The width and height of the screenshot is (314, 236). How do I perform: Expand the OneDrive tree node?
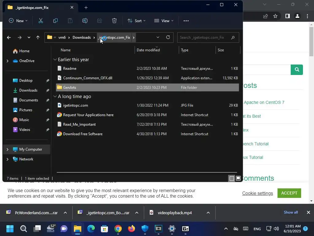point(8,61)
